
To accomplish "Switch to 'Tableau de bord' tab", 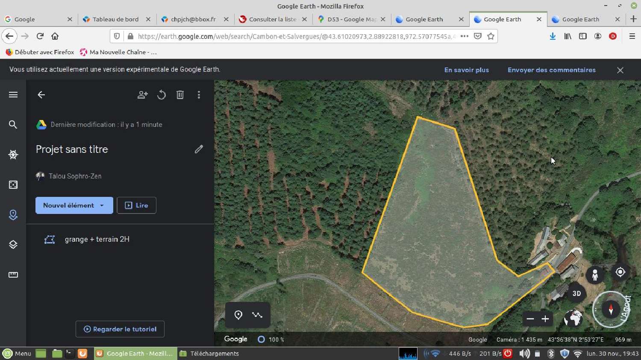I will (116, 19).
